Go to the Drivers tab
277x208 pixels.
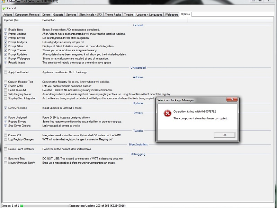tap(46, 15)
